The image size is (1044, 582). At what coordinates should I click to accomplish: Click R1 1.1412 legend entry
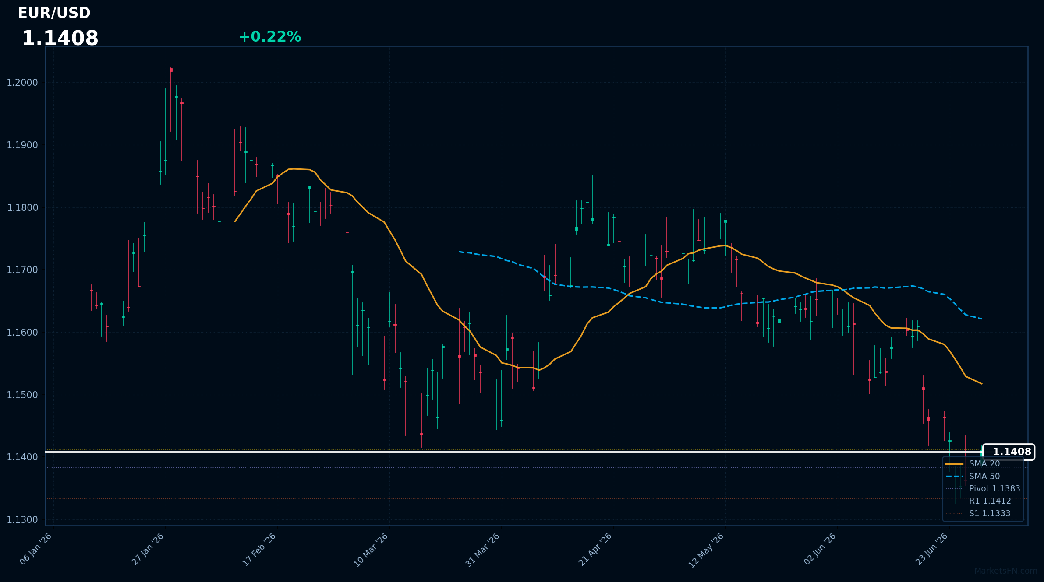[x=978, y=501]
